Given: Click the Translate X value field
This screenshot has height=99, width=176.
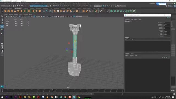Looking at the screenshot, I should (167, 23).
